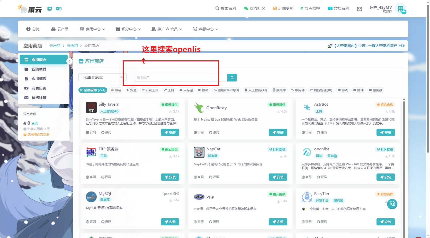Screen dimensions: 430x238
Task: Click the openlist app icon
Action: click(x=307, y=152)
